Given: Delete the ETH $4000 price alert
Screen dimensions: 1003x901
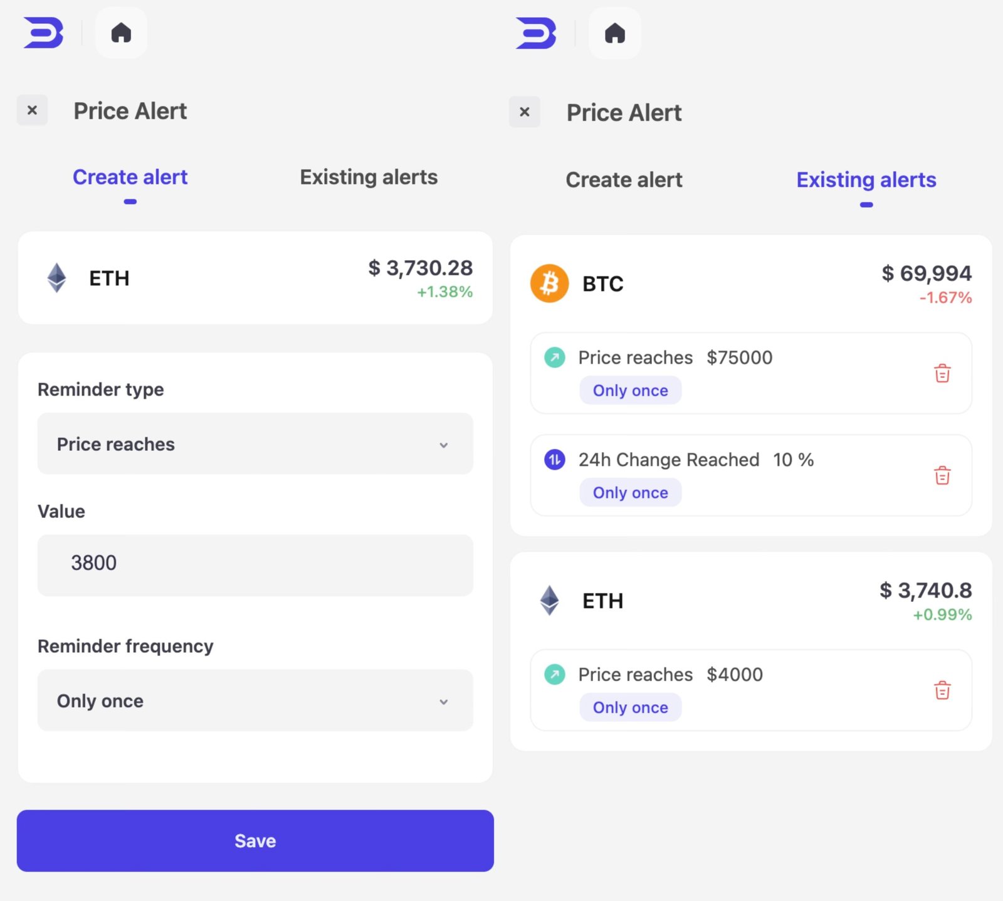Looking at the screenshot, I should click(942, 690).
